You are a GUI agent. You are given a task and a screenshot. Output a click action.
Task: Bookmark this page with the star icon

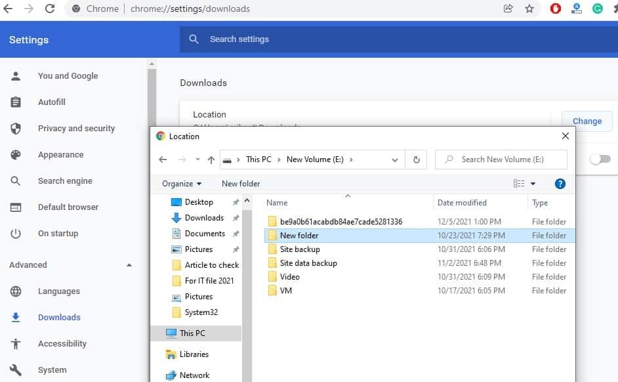pos(529,9)
